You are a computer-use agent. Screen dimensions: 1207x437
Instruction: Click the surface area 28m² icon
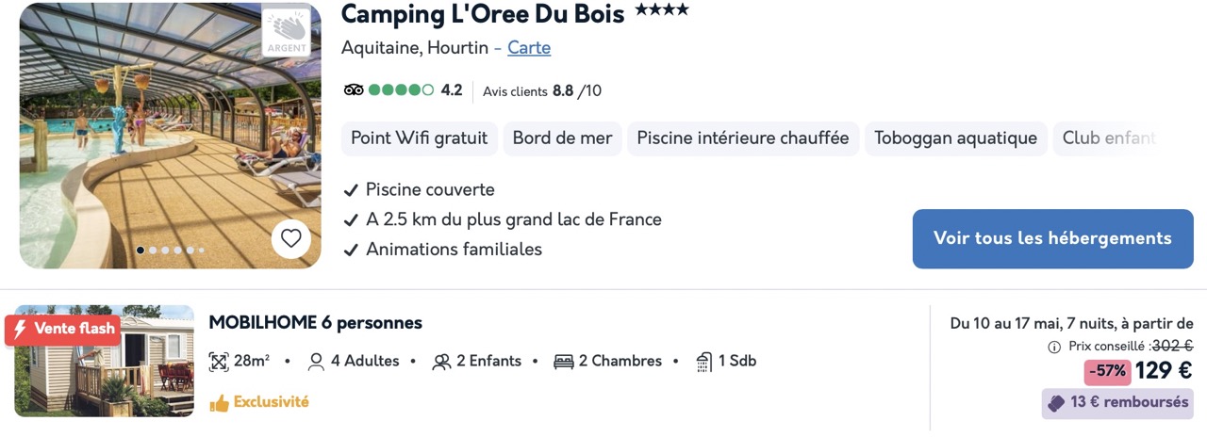(219, 362)
